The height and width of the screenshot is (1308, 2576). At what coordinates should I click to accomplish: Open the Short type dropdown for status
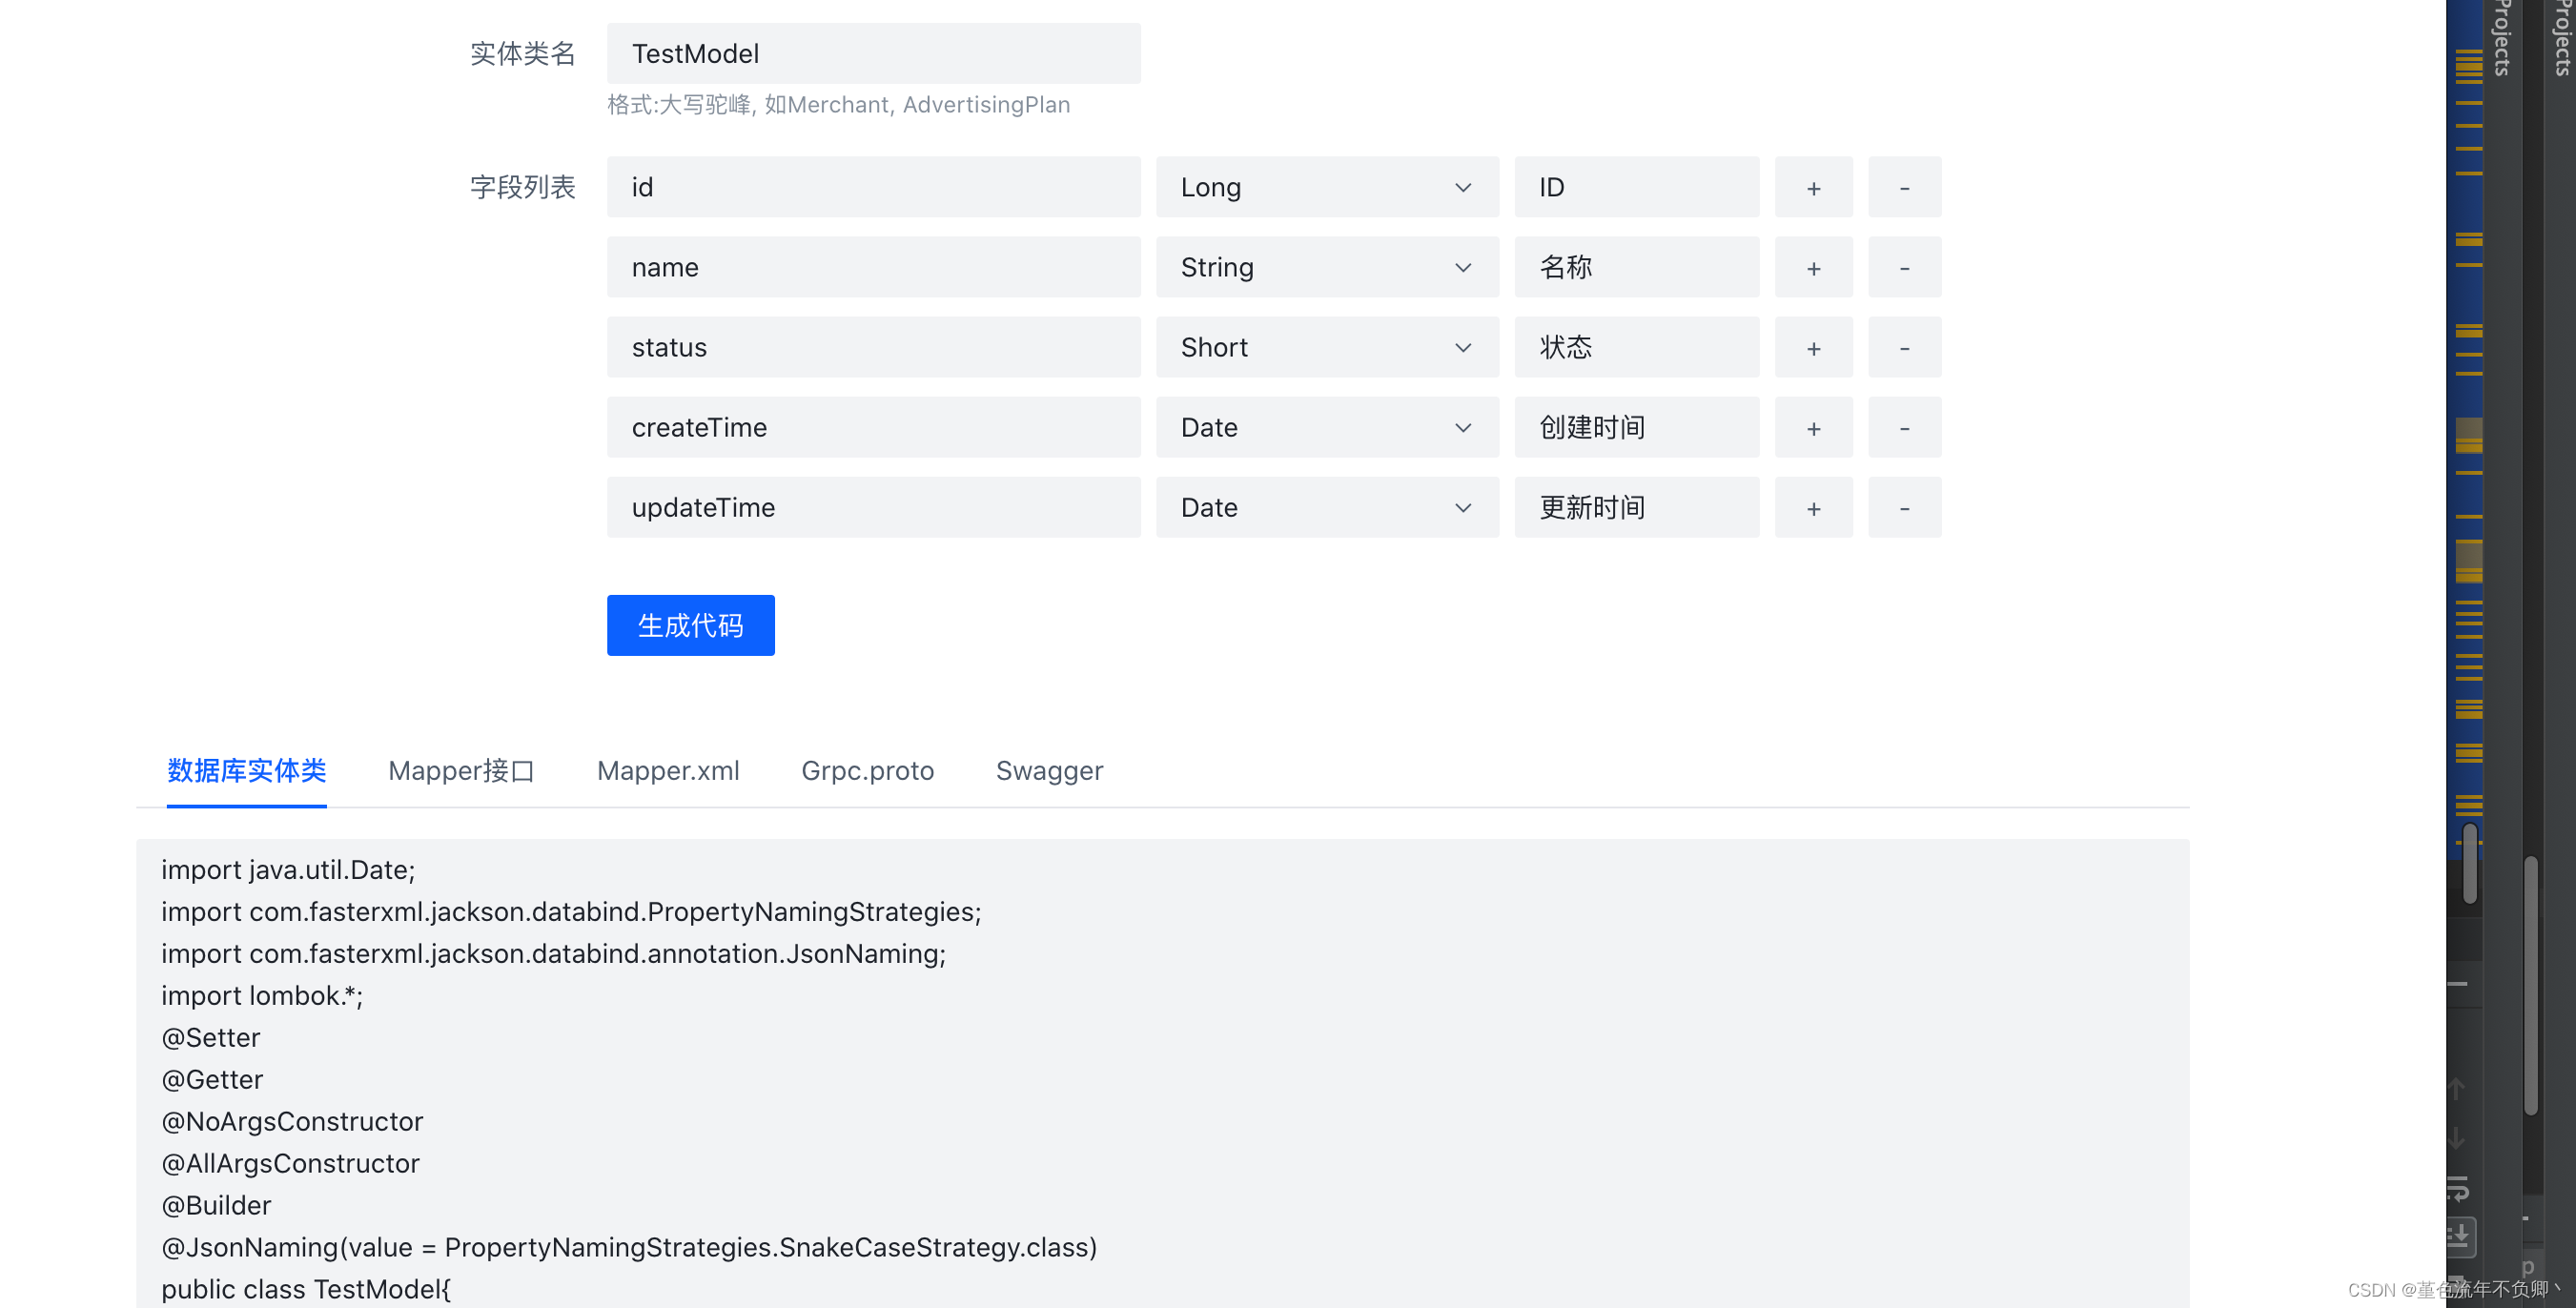point(1326,347)
